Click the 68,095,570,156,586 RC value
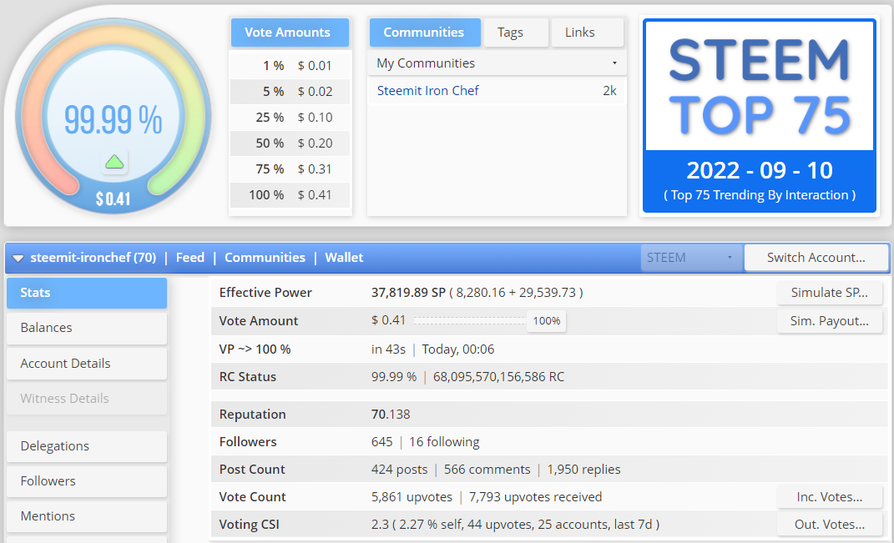This screenshot has height=543, width=894. click(498, 377)
